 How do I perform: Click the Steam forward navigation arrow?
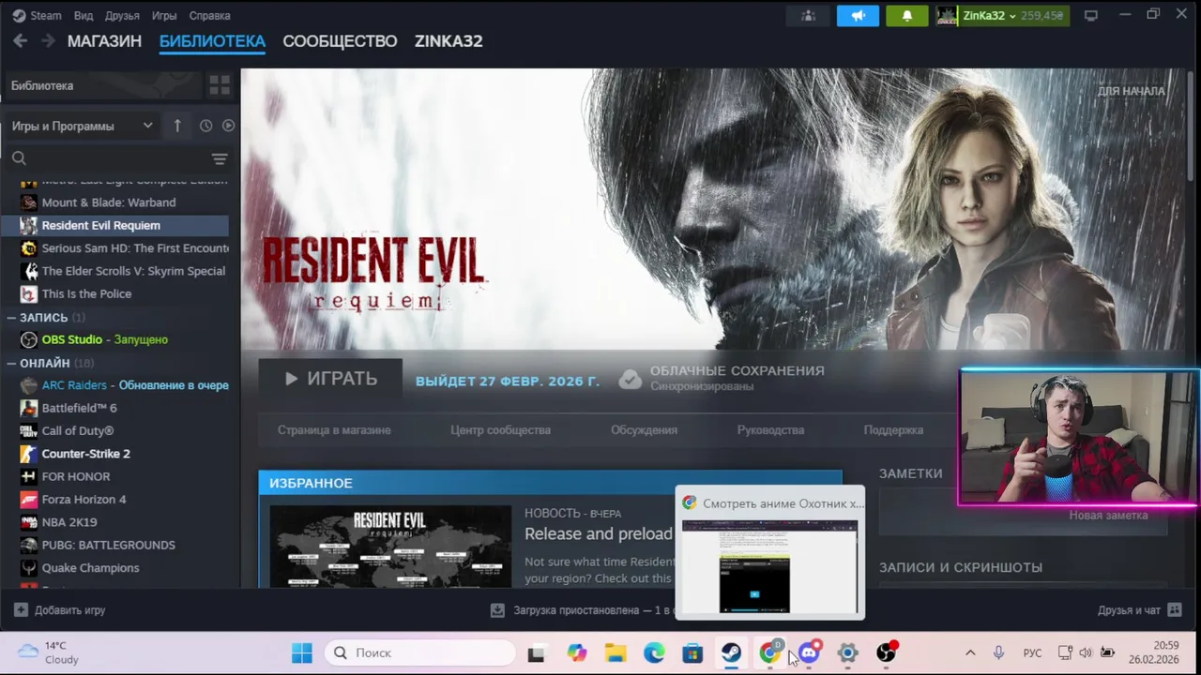click(46, 40)
